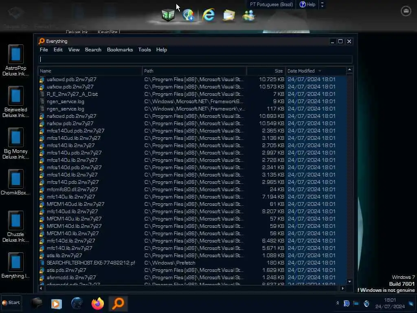Open Bejeweled Deluxe desktop shortcut

click(15, 102)
